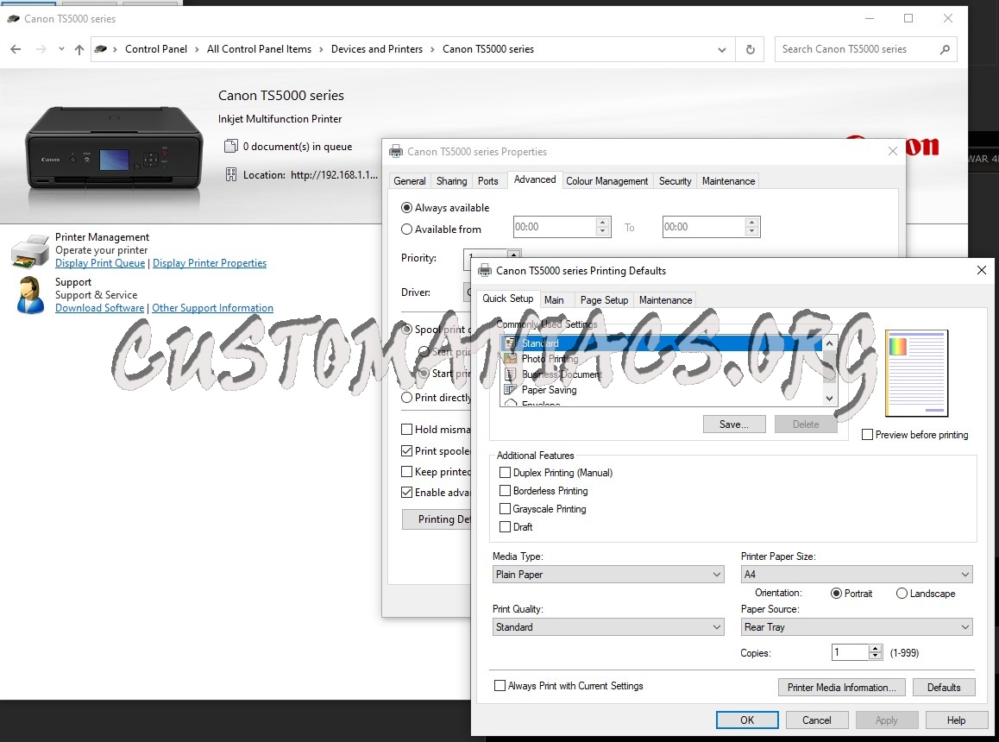Enable Duplex Printing (Manual)

tap(506, 472)
